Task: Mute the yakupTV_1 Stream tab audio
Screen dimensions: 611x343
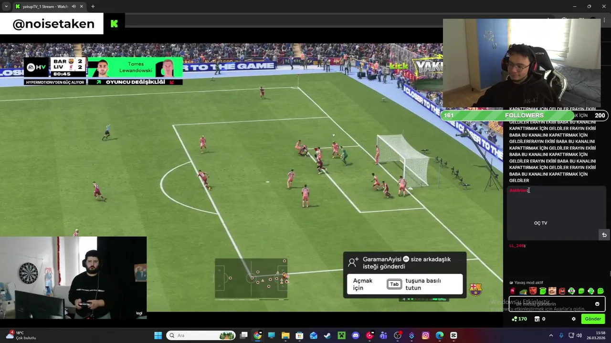Action: click(x=74, y=7)
